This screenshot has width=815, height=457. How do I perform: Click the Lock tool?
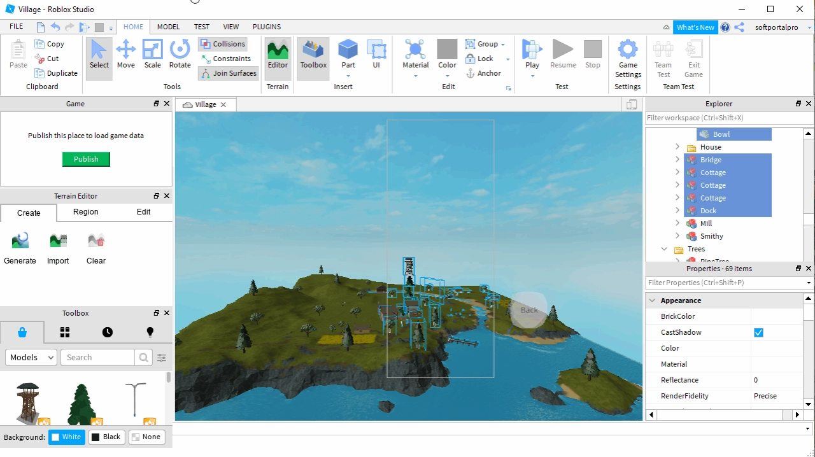[x=479, y=59]
